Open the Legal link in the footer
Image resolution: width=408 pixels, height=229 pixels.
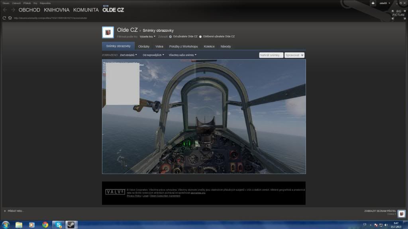(145, 196)
